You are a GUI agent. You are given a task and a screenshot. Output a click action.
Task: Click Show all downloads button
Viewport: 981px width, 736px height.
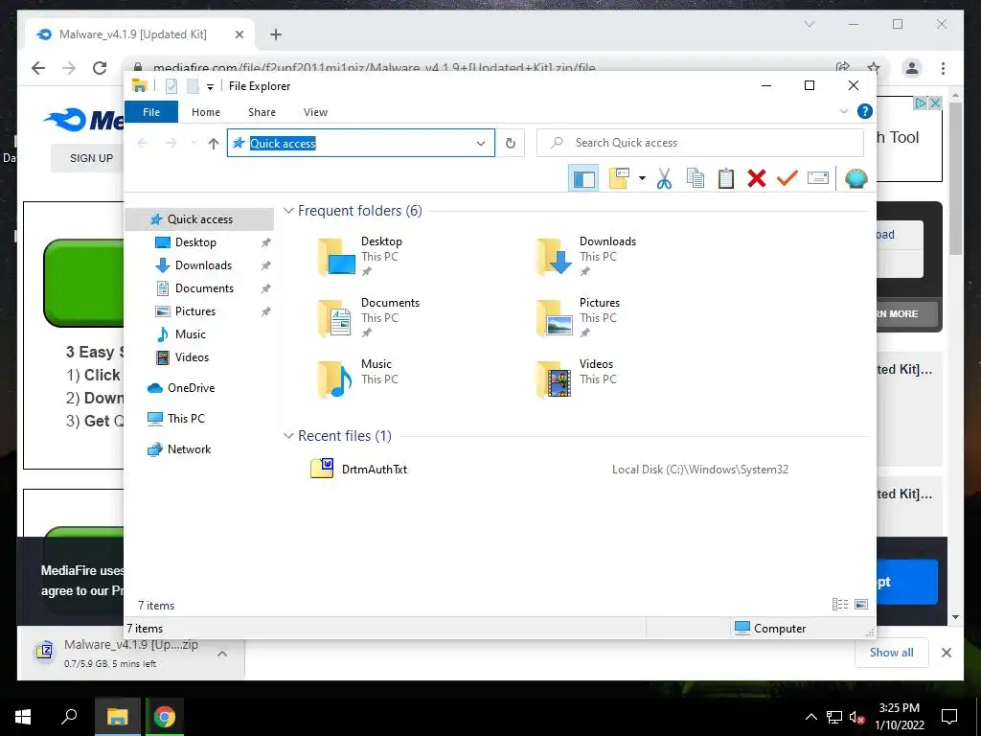point(892,653)
